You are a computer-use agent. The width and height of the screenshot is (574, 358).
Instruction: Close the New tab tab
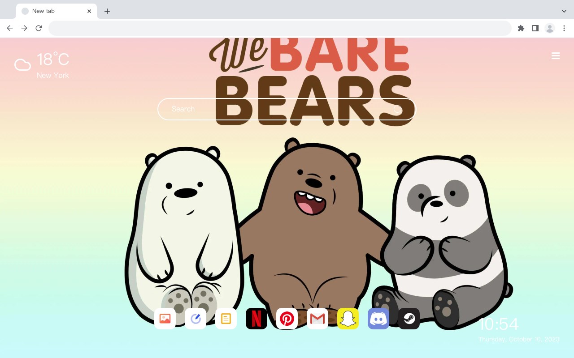click(x=89, y=11)
